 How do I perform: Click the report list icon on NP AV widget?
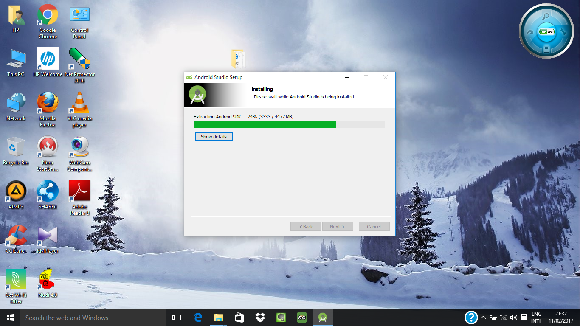tap(546, 49)
